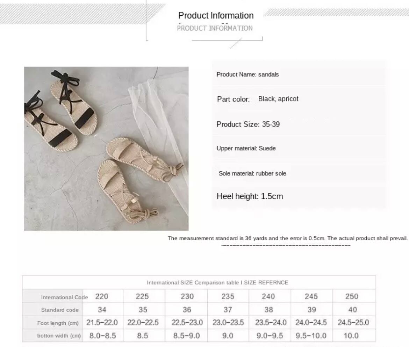Select international code cell '235'

tap(228, 296)
